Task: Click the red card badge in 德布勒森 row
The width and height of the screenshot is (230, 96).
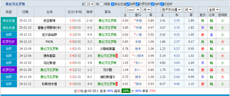Action: pos(117,56)
